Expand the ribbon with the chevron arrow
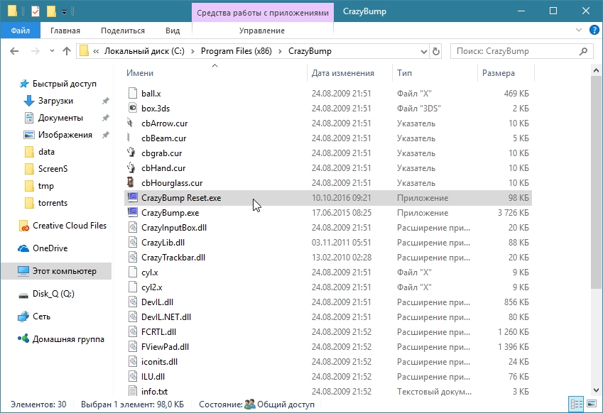 pyautogui.click(x=579, y=31)
